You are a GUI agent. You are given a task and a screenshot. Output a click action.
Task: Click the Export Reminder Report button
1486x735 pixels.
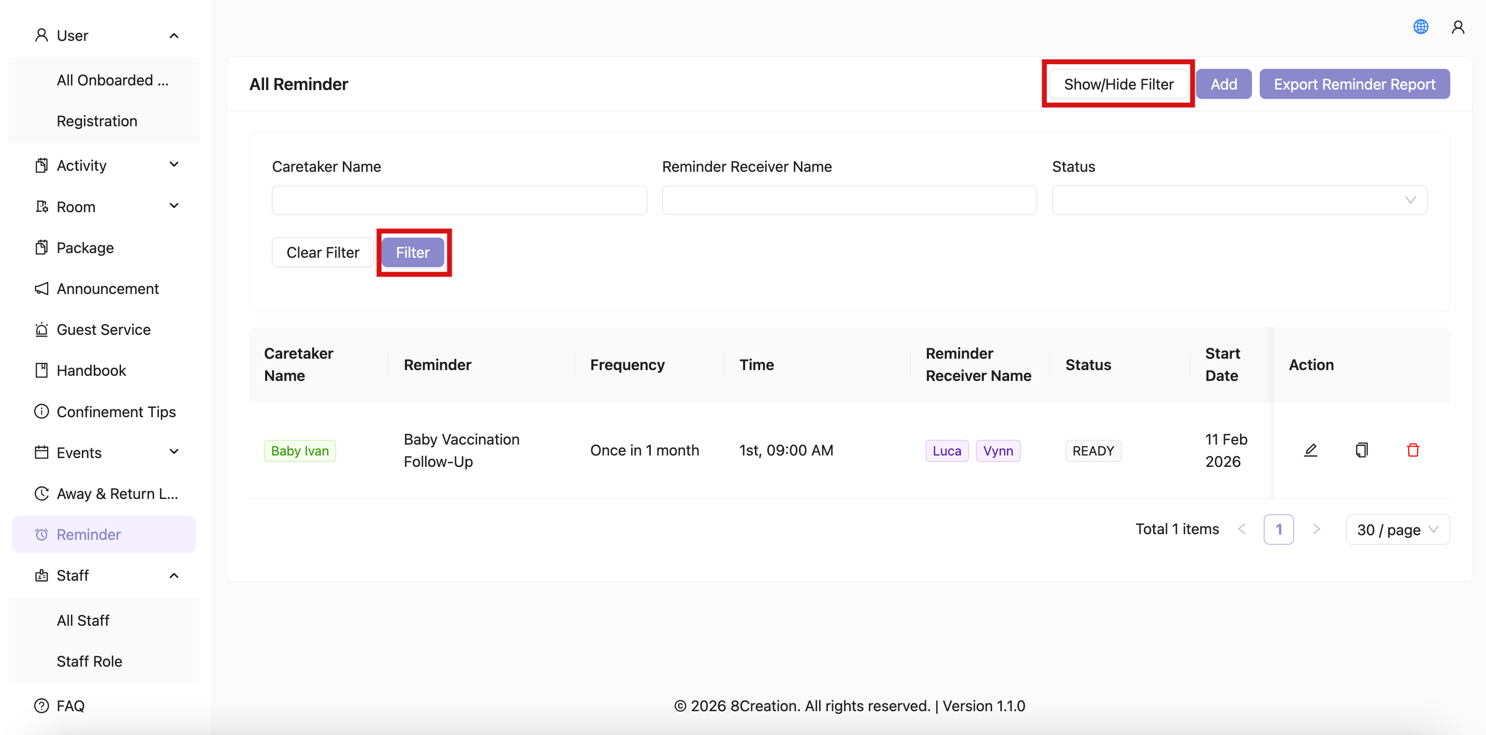[1354, 84]
